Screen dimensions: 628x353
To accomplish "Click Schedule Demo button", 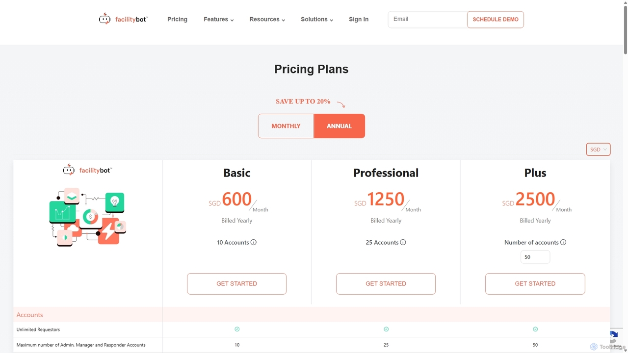I will (x=496, y=20).
